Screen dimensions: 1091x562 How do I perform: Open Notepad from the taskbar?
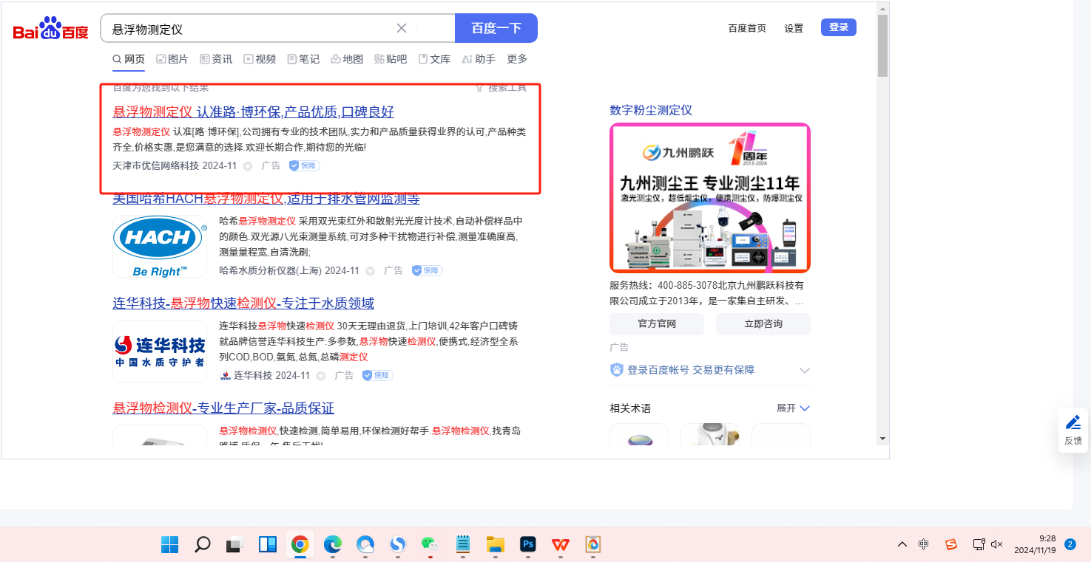click(x=463, y=545)
